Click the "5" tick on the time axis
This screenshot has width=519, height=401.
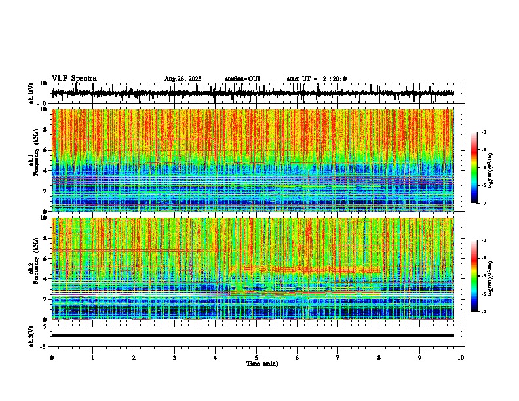(x=256, y=358)
